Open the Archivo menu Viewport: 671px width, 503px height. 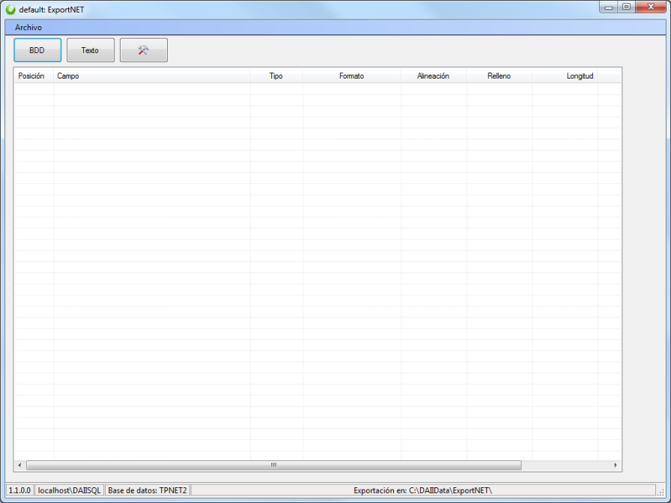(x=28, y=28)
